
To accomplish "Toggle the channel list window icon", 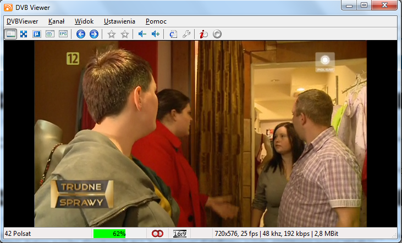I will pos(10,34).
